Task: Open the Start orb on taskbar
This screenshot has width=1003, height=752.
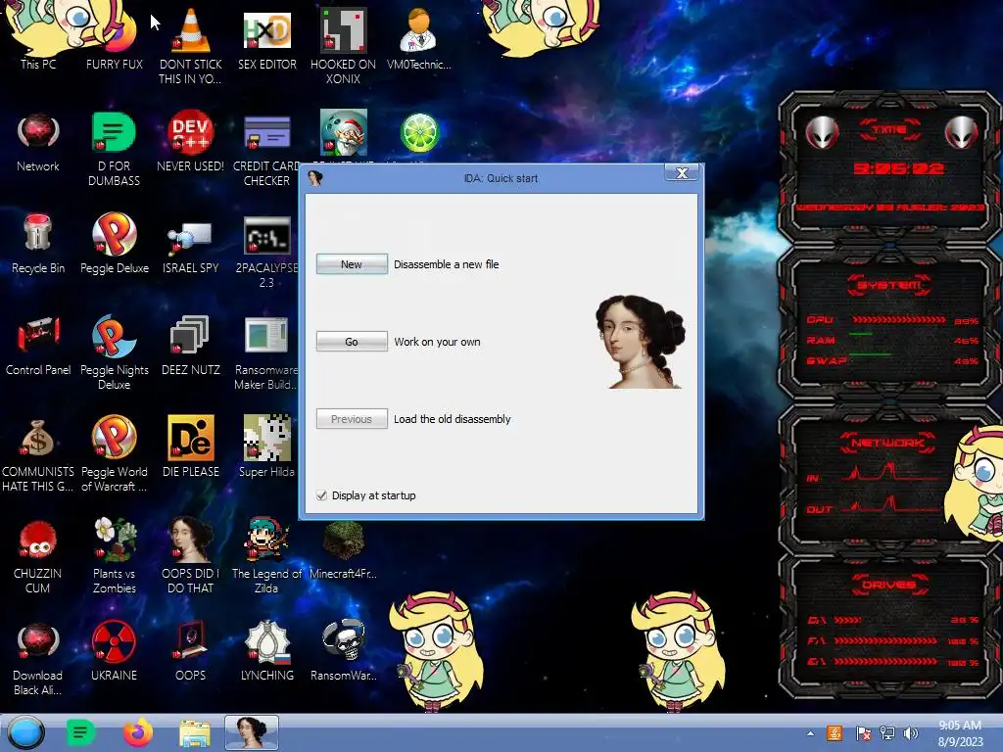Action: (x=26, y=732)
